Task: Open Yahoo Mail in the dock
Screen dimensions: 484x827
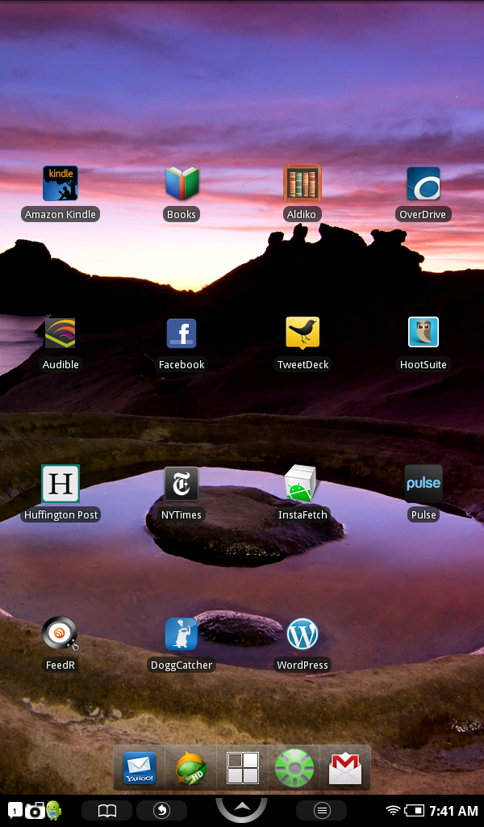Action: pyautogui.click(x=140, y=768)
